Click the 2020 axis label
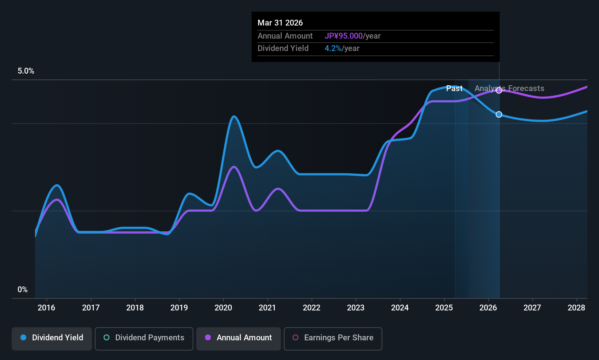The height and width of the screenshot is (360, 599). (223, 308)
